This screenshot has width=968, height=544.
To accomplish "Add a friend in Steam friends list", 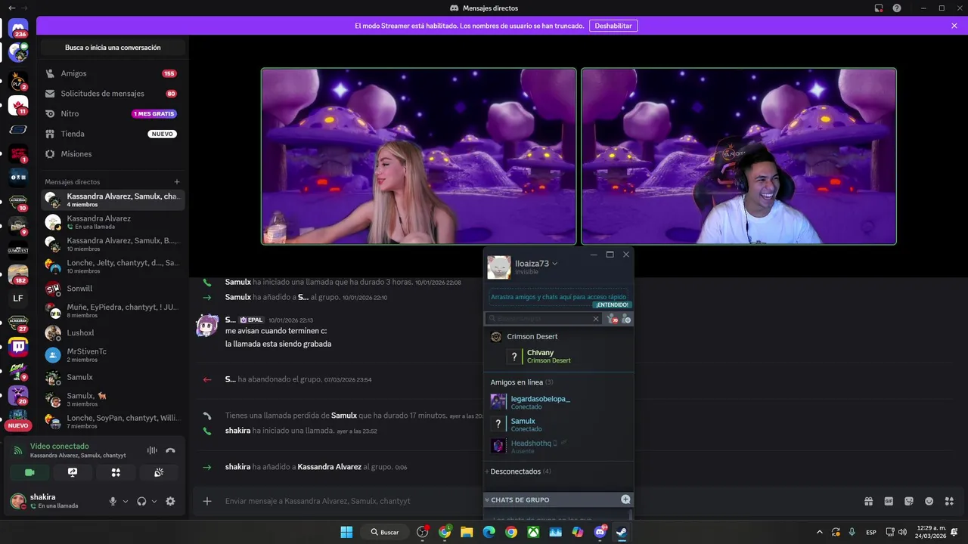I will pyautogui.click(x=626, y=320).
